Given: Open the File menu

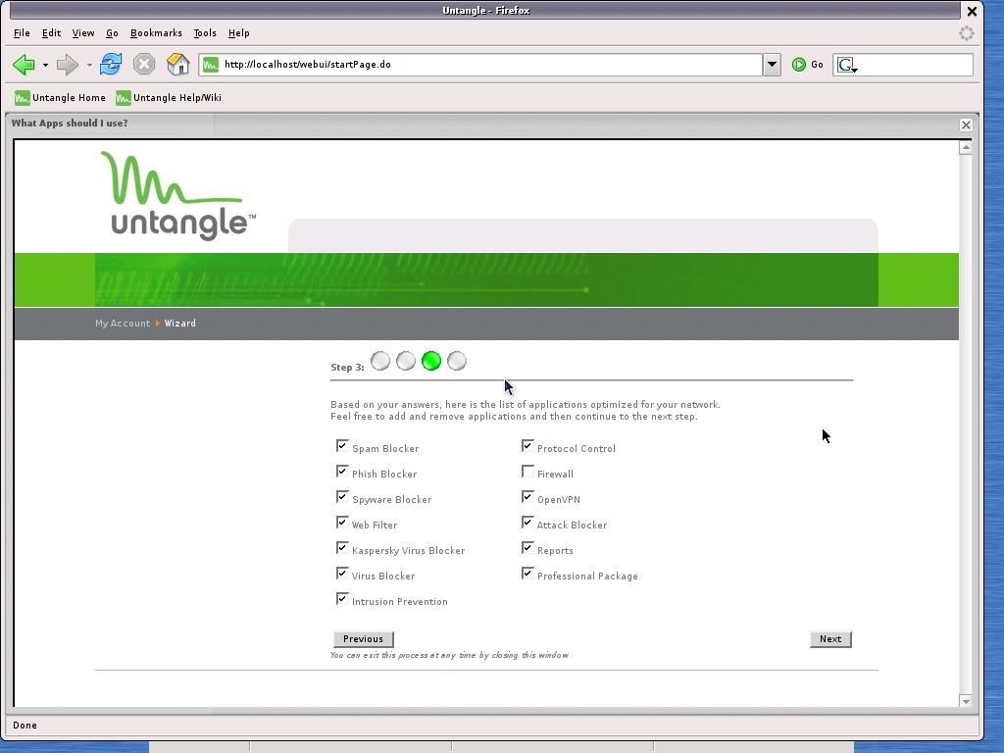Looking at the screenshot, I should pyautogui.click(x=22, y=33).
